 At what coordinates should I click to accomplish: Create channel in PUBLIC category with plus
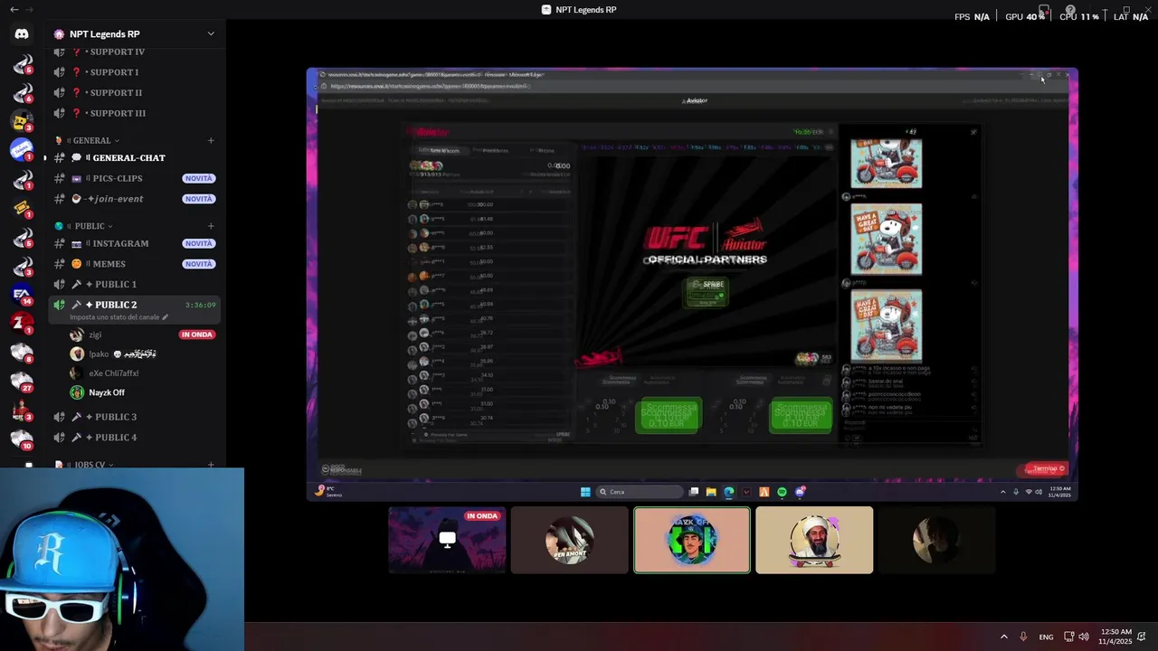click(x=211, y=226)
